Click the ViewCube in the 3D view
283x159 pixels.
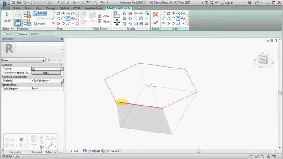tap(264, 58)
